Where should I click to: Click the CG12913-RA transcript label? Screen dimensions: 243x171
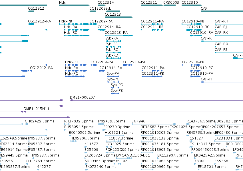click(117, 33)
